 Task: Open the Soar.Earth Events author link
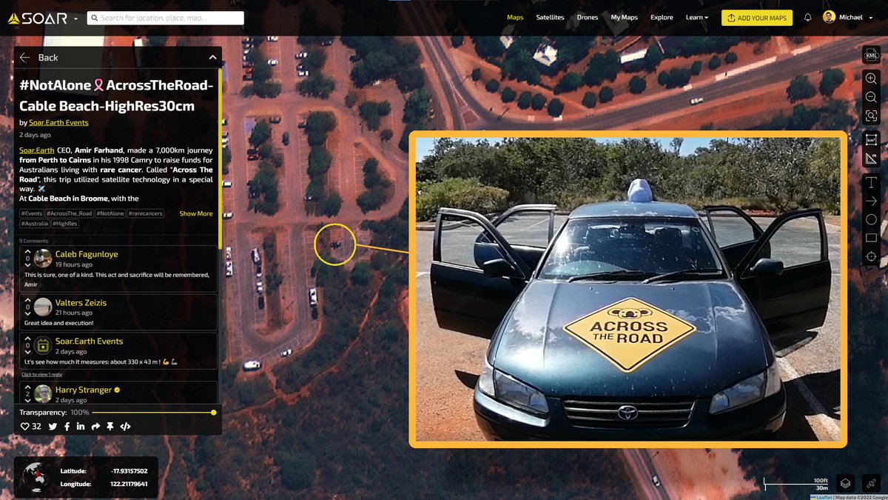pos(58,122)
